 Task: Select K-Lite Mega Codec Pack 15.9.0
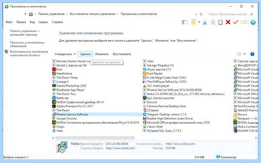coord(167,78)
